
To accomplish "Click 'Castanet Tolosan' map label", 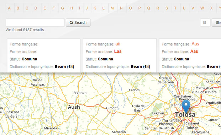I will pyautogui.click(x=192, y=125).
